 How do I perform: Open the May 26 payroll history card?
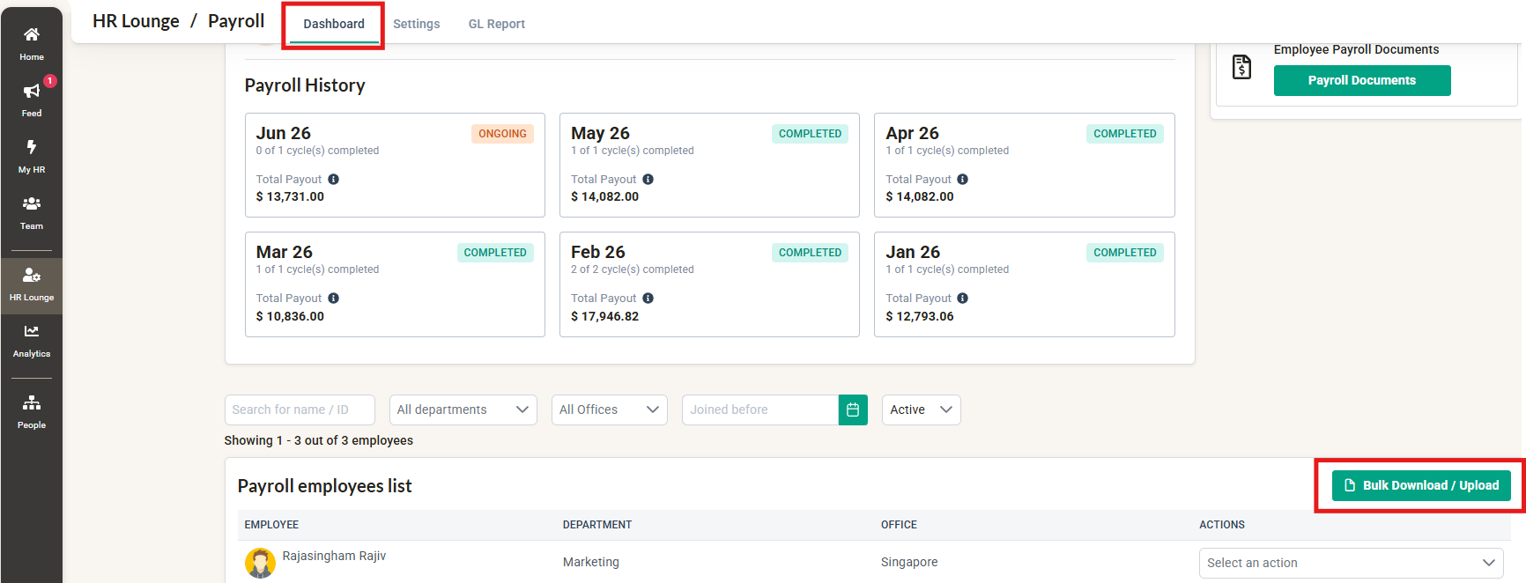coord(709,165)
